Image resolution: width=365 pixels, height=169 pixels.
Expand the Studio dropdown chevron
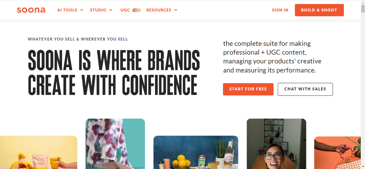coord(111,10)
